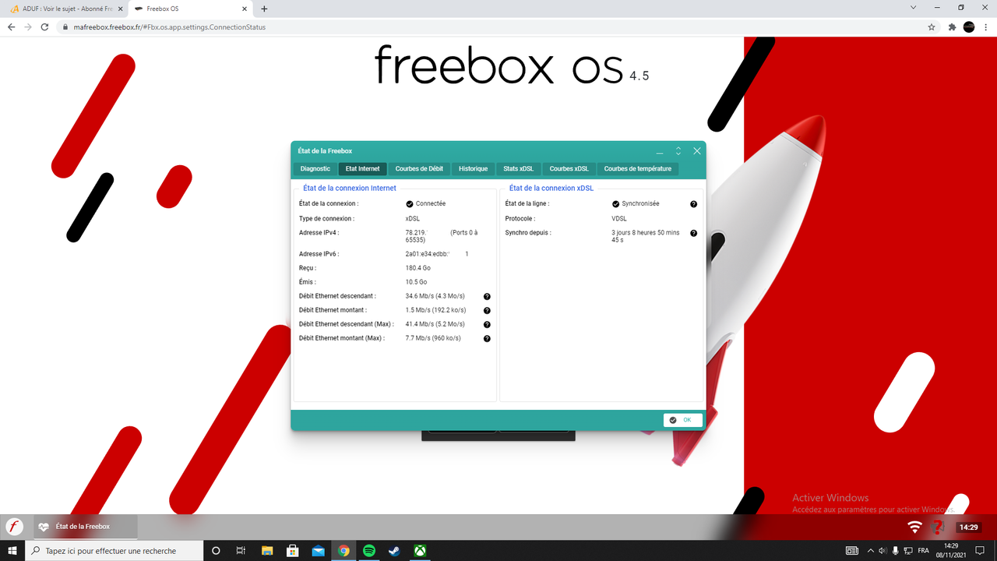
Task: Switch to the Historique tab
Action: point(473,169)
